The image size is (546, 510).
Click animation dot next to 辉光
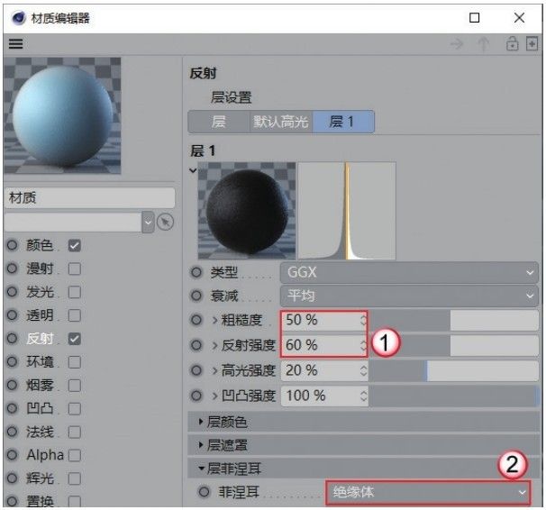tap(13, 478)
